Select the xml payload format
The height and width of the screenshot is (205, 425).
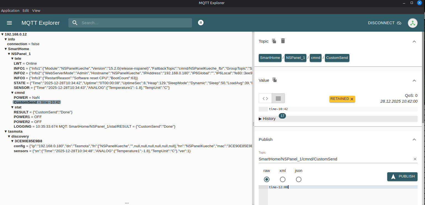(x=283, y=179)
